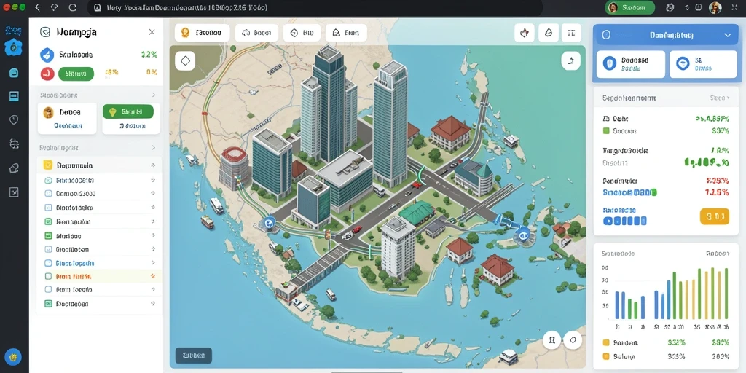Select the blue map marker near the red bus
This screenshot has width=746, height=373.
tap(269, 223)
